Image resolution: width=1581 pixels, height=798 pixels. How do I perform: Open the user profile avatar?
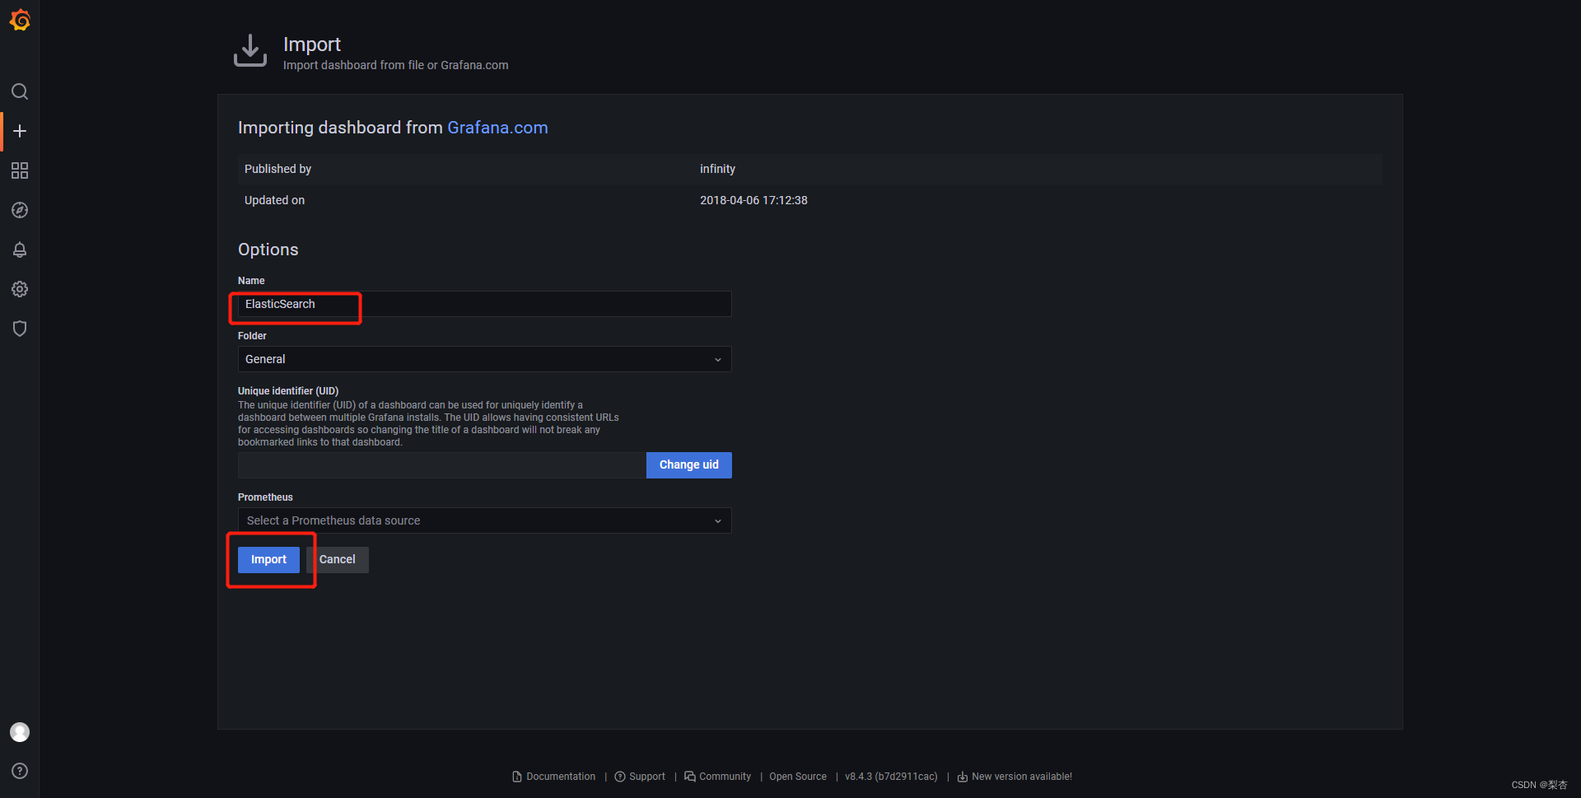20,732
